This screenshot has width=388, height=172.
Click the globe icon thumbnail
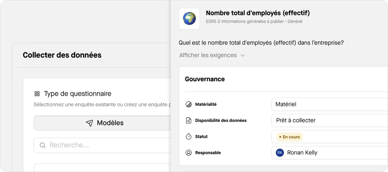pyautogui.click(x=189, y=19)
